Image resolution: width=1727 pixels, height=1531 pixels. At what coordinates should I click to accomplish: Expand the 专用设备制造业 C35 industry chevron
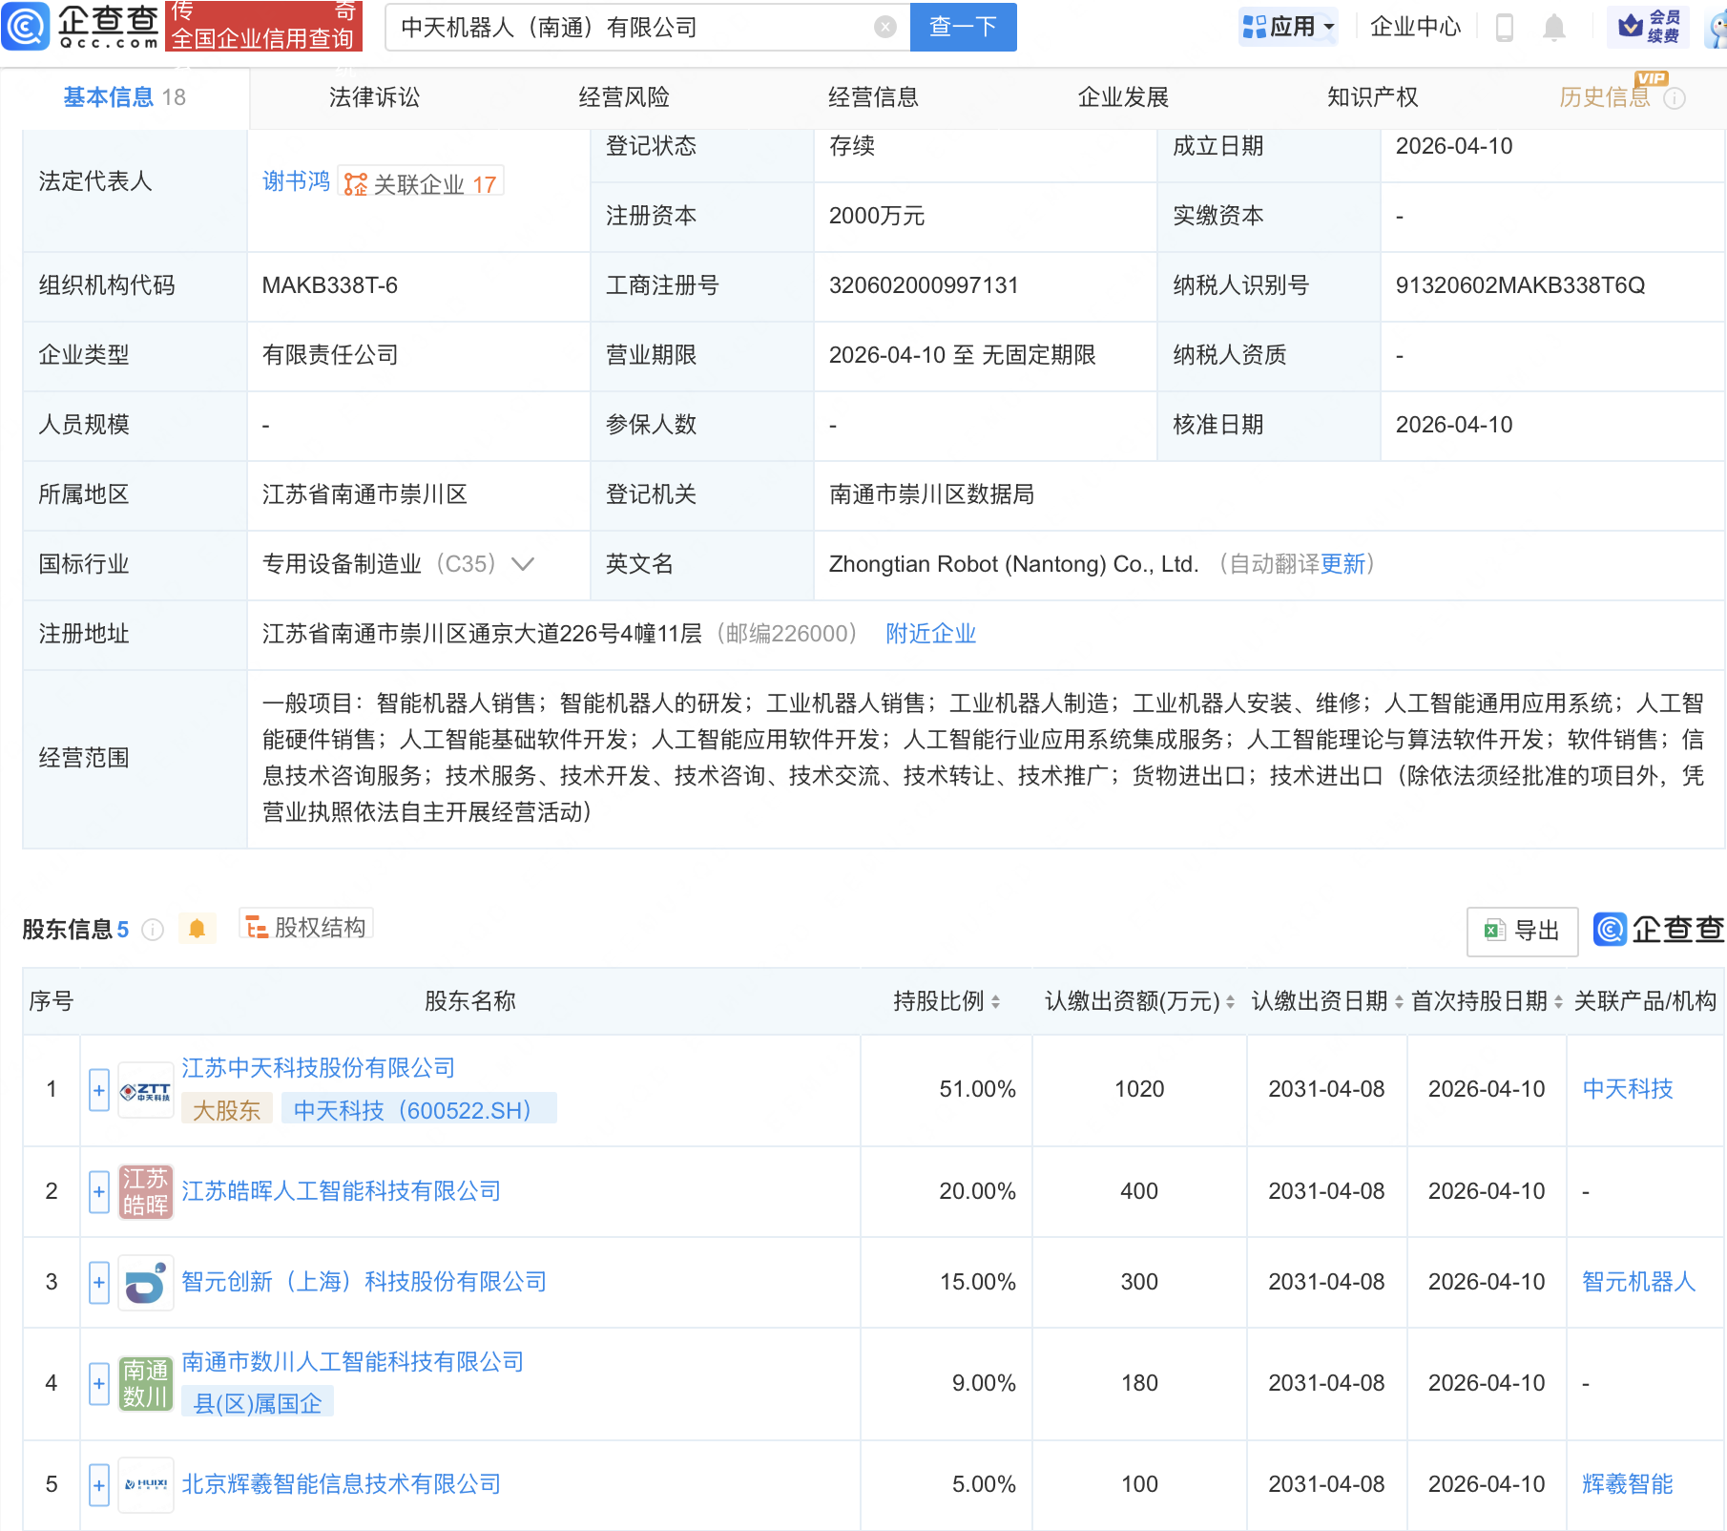pos(523,564)
